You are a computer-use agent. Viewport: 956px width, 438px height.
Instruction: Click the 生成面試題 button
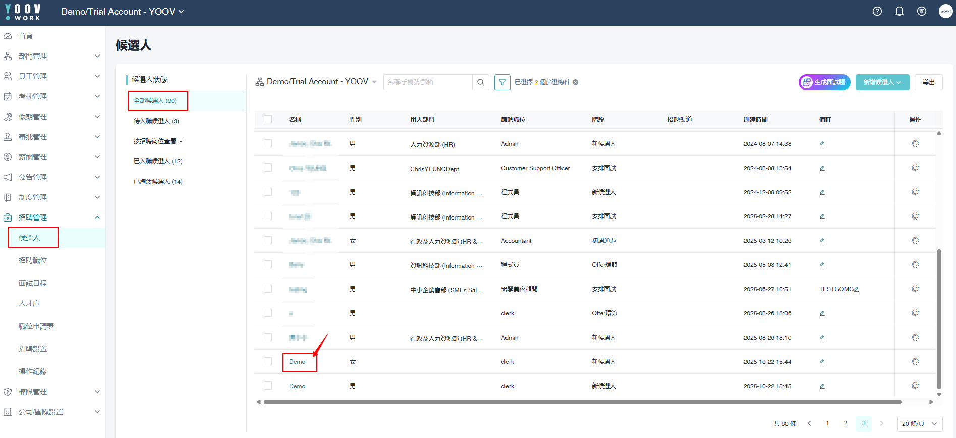point(824,82)
